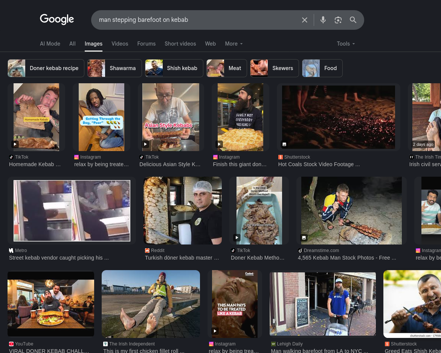Switch to the Web tab
This screenshot has height=353, width=441.
(x=211, y=44)
